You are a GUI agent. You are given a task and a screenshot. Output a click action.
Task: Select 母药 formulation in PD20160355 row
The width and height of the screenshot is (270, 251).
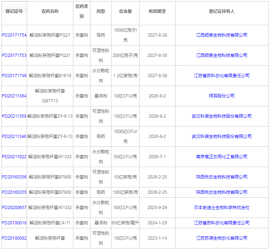101,192
